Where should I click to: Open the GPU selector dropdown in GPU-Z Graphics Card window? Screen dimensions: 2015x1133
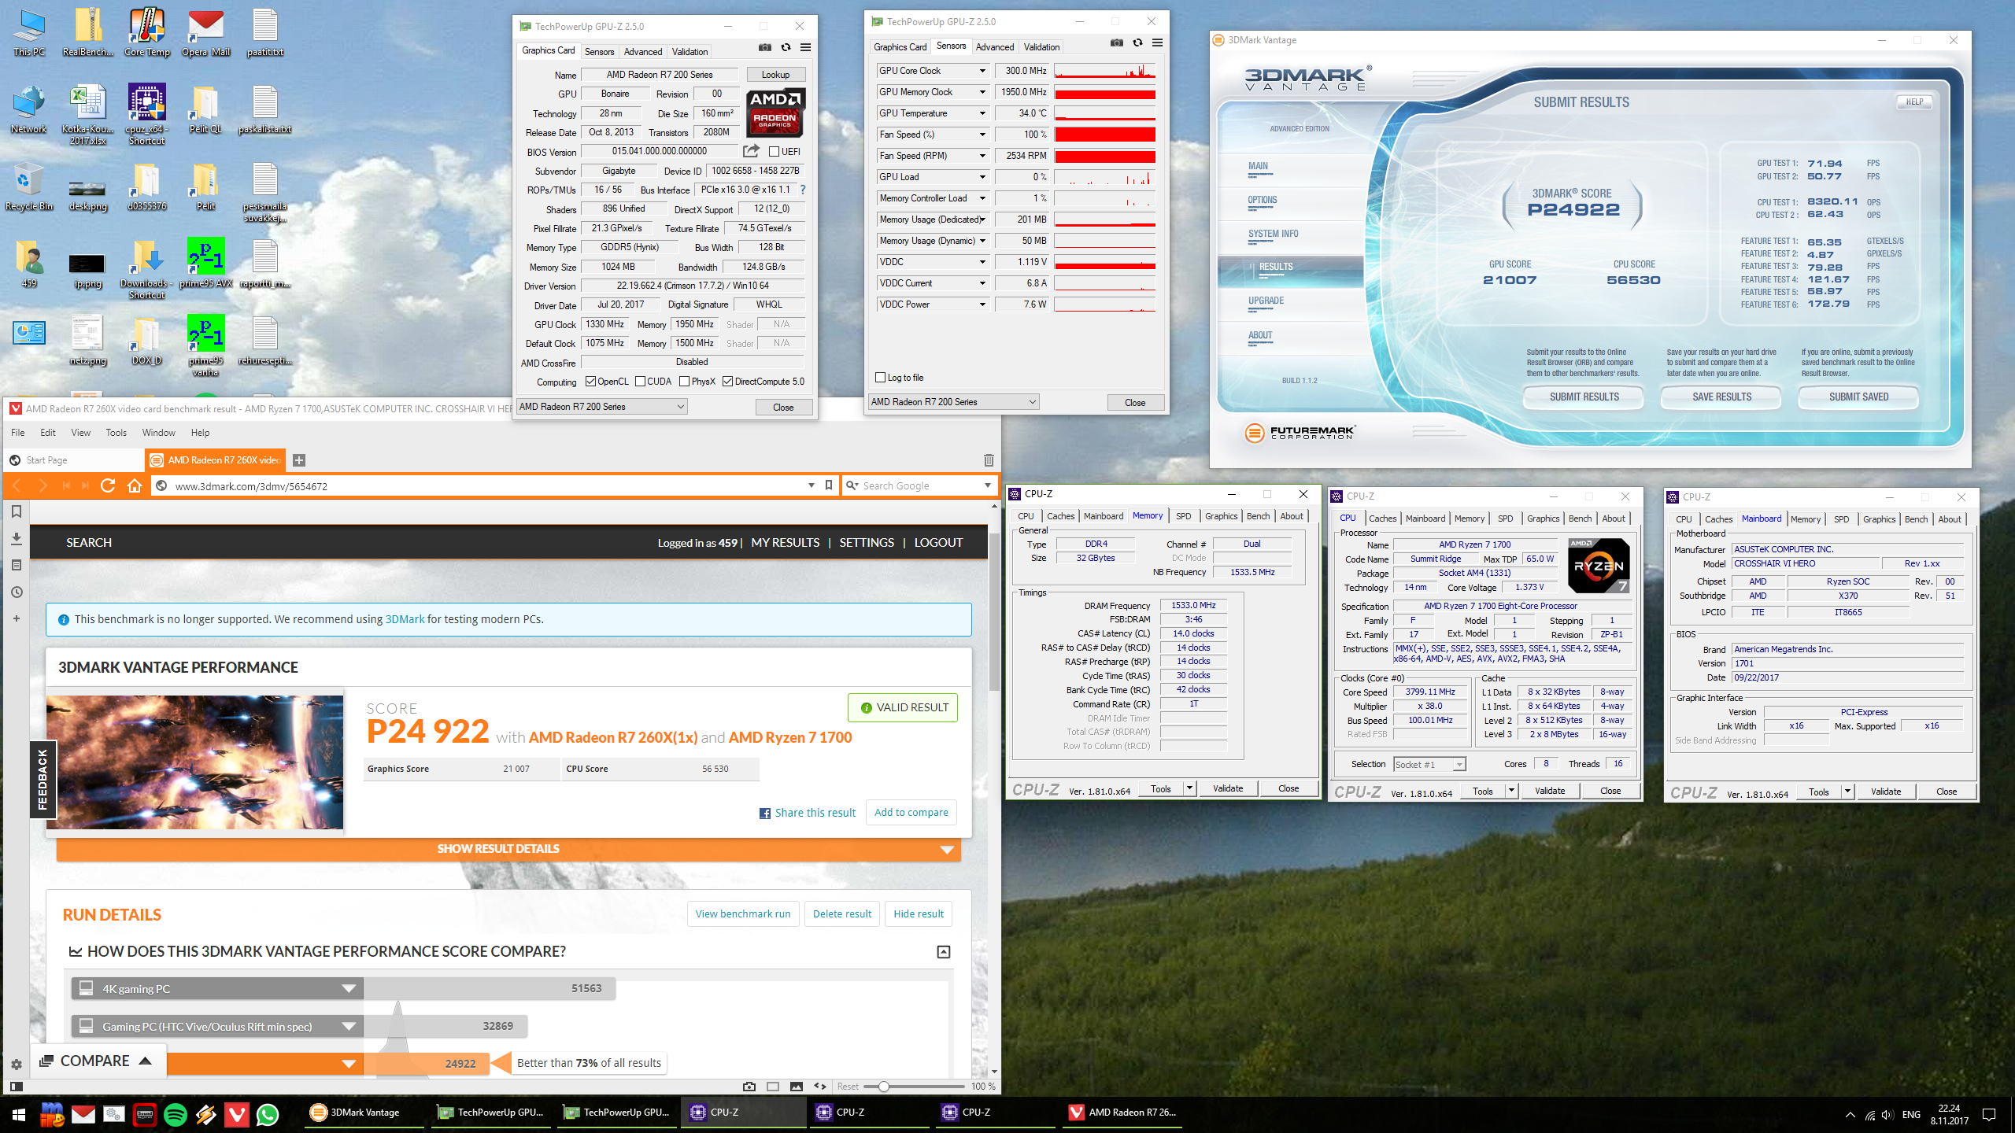[x=601, y=407]
